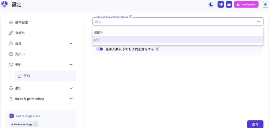The height and width of the screenshot is (128, 269).
Task: Collapse the Default appointment status dropdown
Action: 258,22
